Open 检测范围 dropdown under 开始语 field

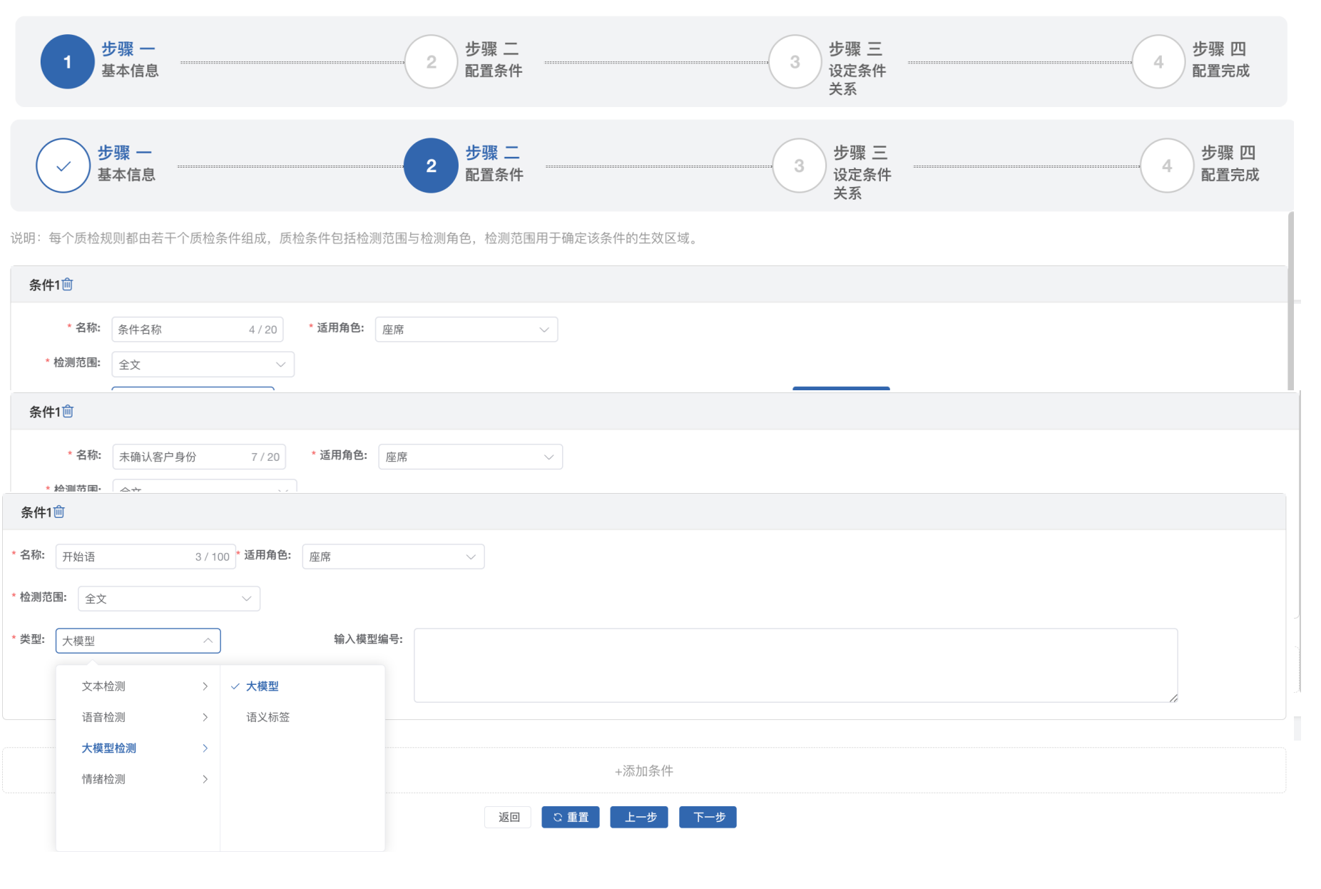[x=169, y=599]
